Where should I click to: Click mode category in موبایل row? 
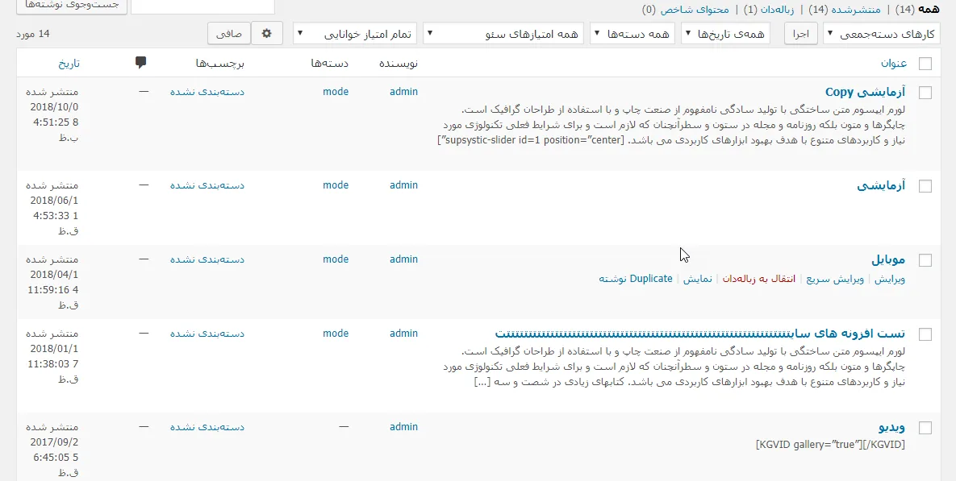336,259
